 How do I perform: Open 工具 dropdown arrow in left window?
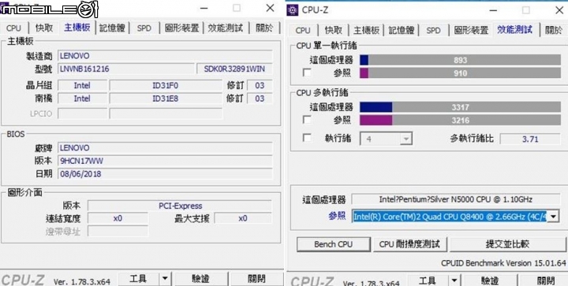click(165, 278)
